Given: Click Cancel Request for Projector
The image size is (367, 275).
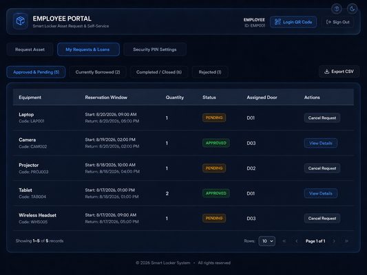Looking at the screenshot, I should [322, 168].
